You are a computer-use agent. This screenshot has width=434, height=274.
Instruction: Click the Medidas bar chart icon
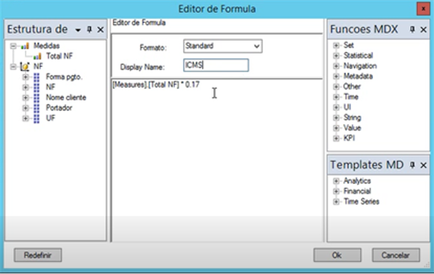(25, 46)
